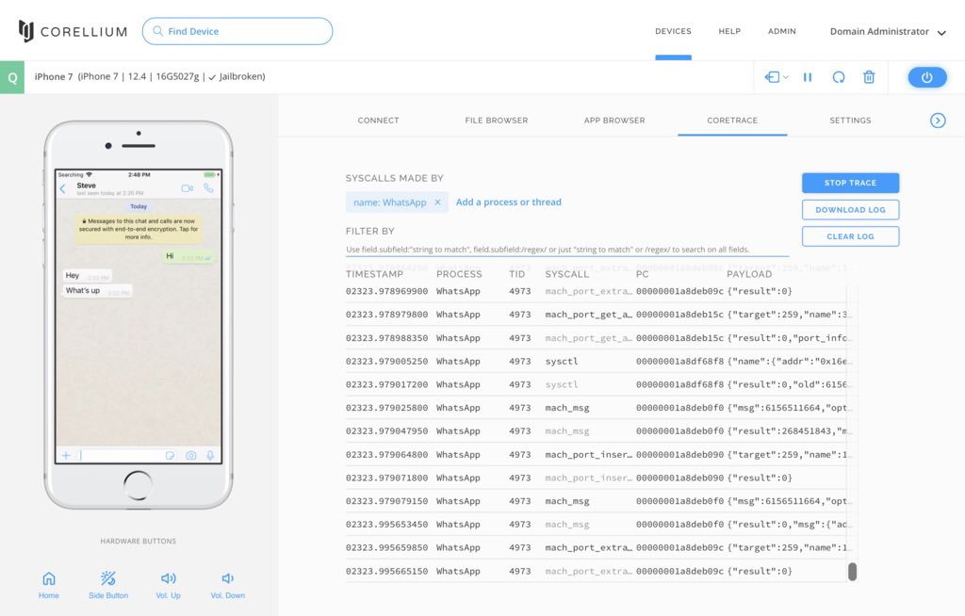
Task: Remove the name: WhatsApp filter tag
Action: coord(437,203)
